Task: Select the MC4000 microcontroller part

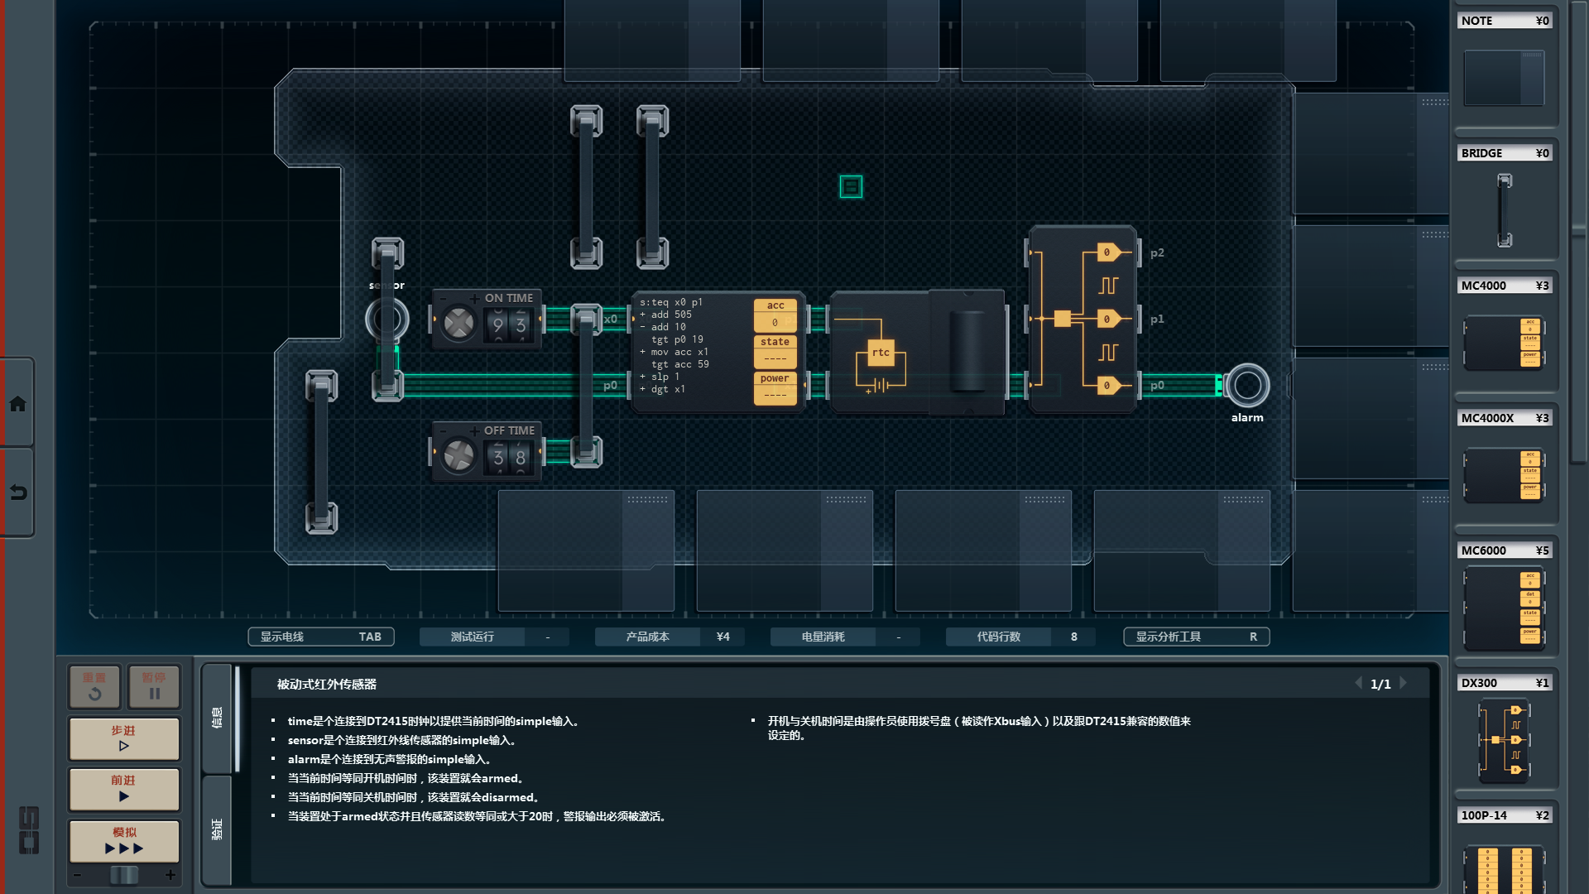Action: (1504, 342)
